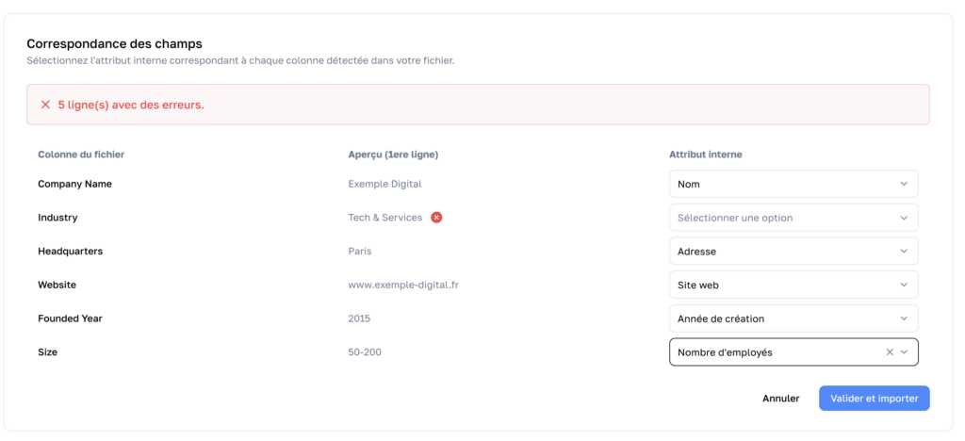Click the chevron arrow on the Nom field

tap(904, 185)
